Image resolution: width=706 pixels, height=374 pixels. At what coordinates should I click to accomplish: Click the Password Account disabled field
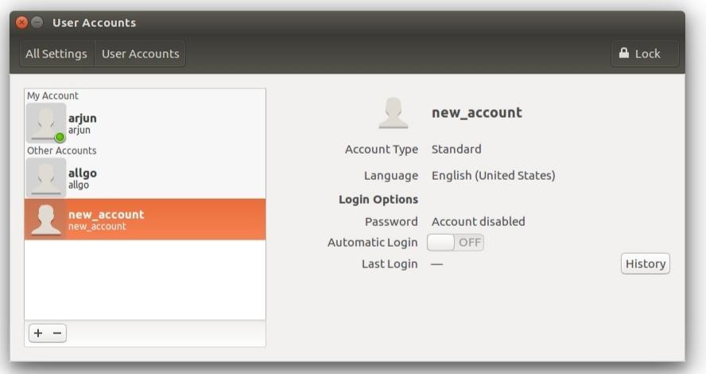[478, 221]
